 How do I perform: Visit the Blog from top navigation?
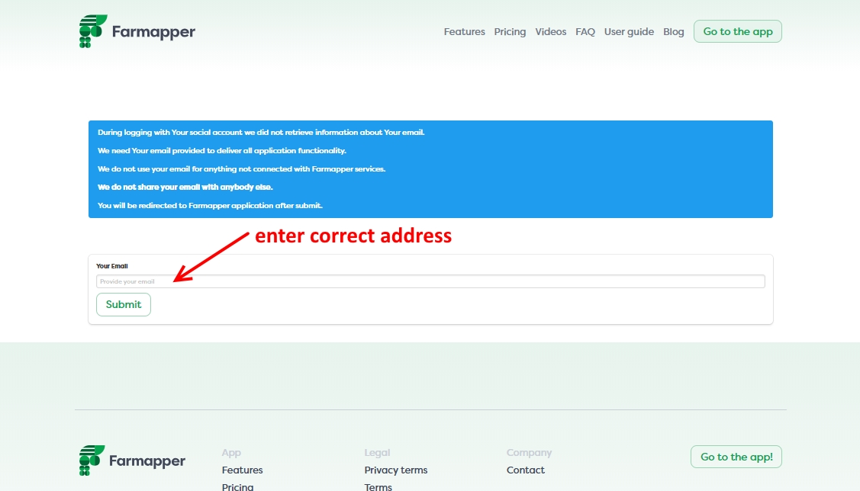(x=673, y=32)
